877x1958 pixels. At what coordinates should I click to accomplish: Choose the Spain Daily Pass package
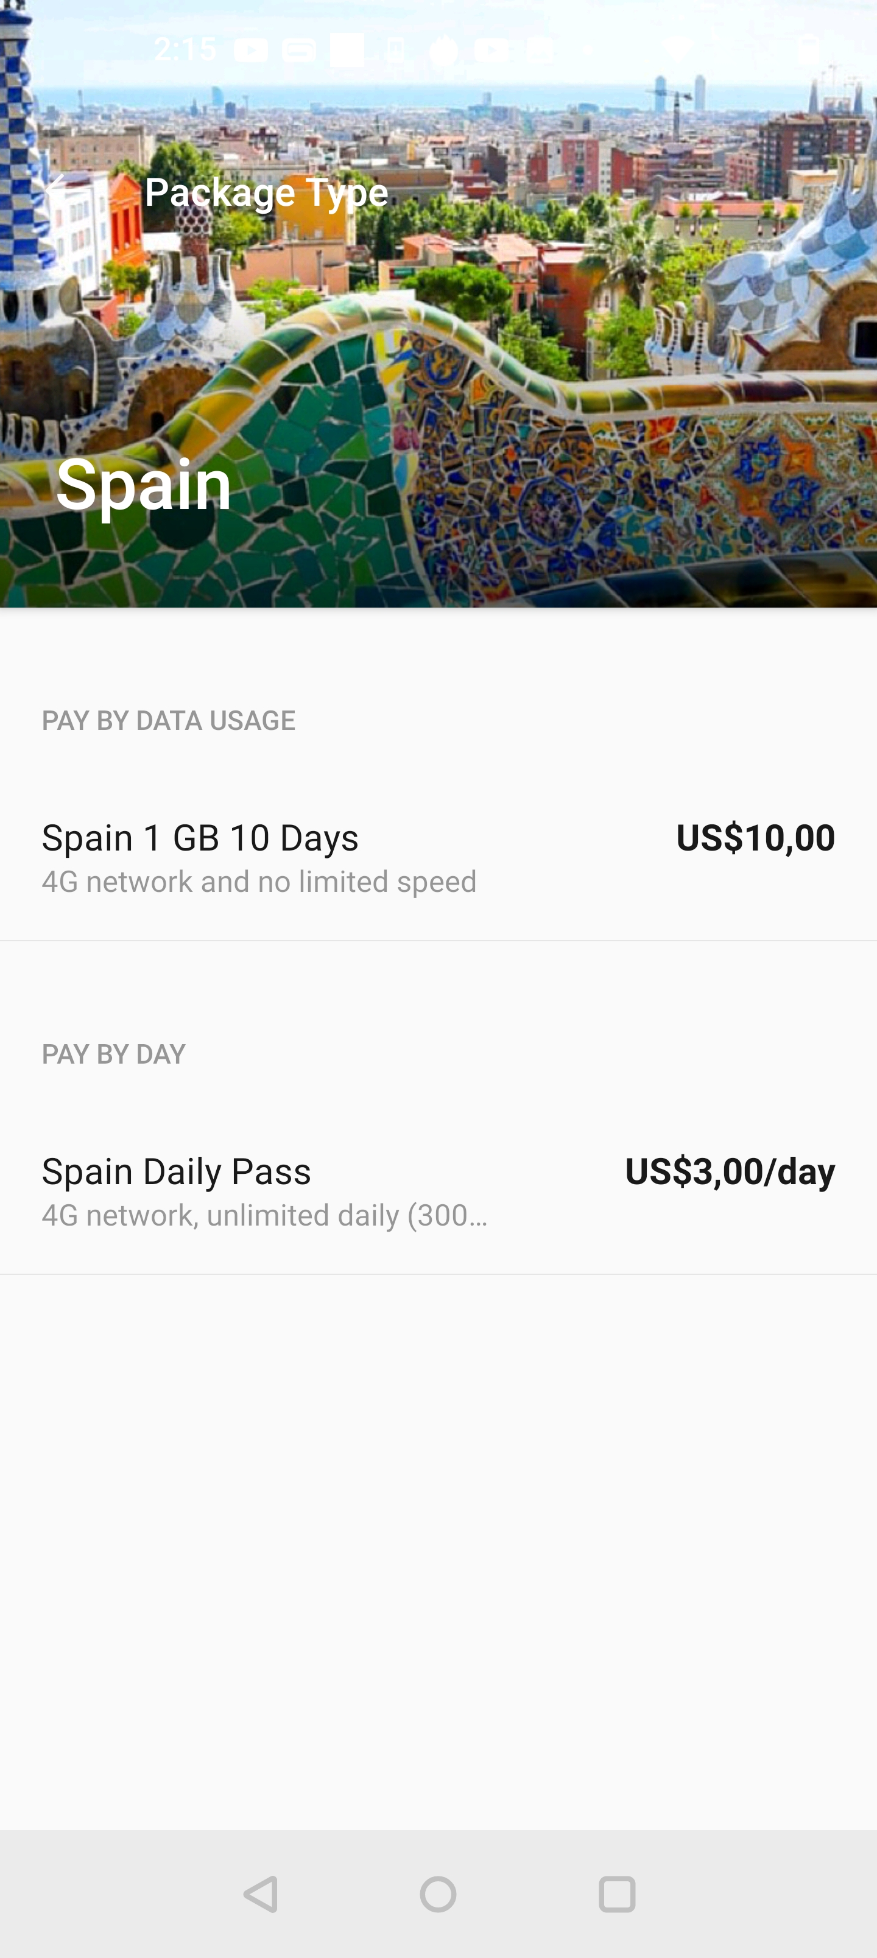(177, 1171)
